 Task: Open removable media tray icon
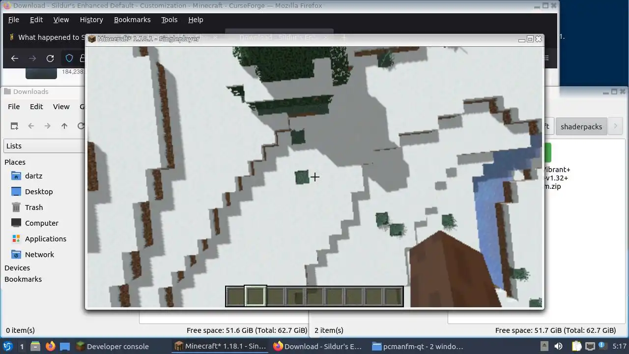point(544,346)
